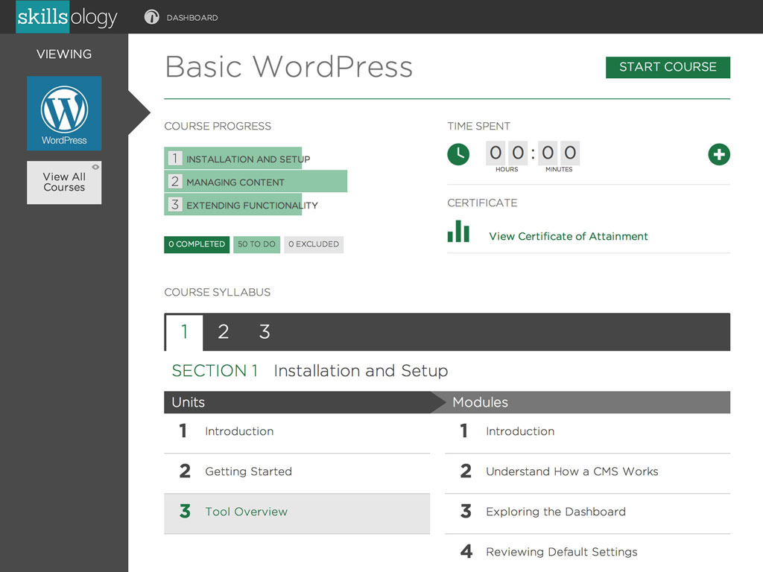This screenshot has height=572, width=763.
Task: Click the 0 EXCLUDED badge
Action: click(314, 244)
